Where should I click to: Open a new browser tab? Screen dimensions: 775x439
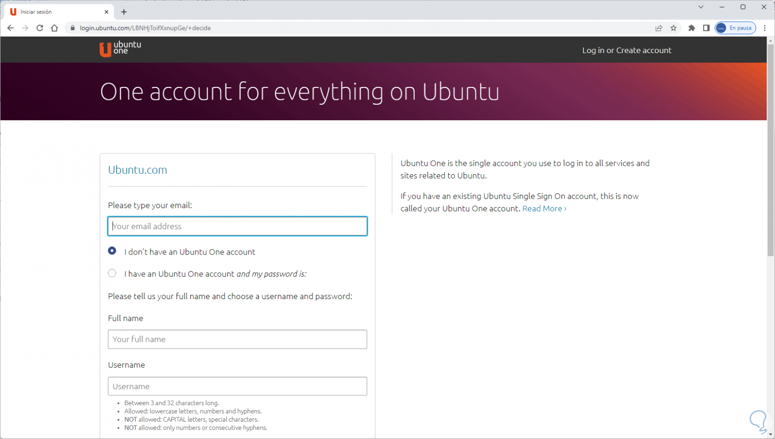(124, 12)
